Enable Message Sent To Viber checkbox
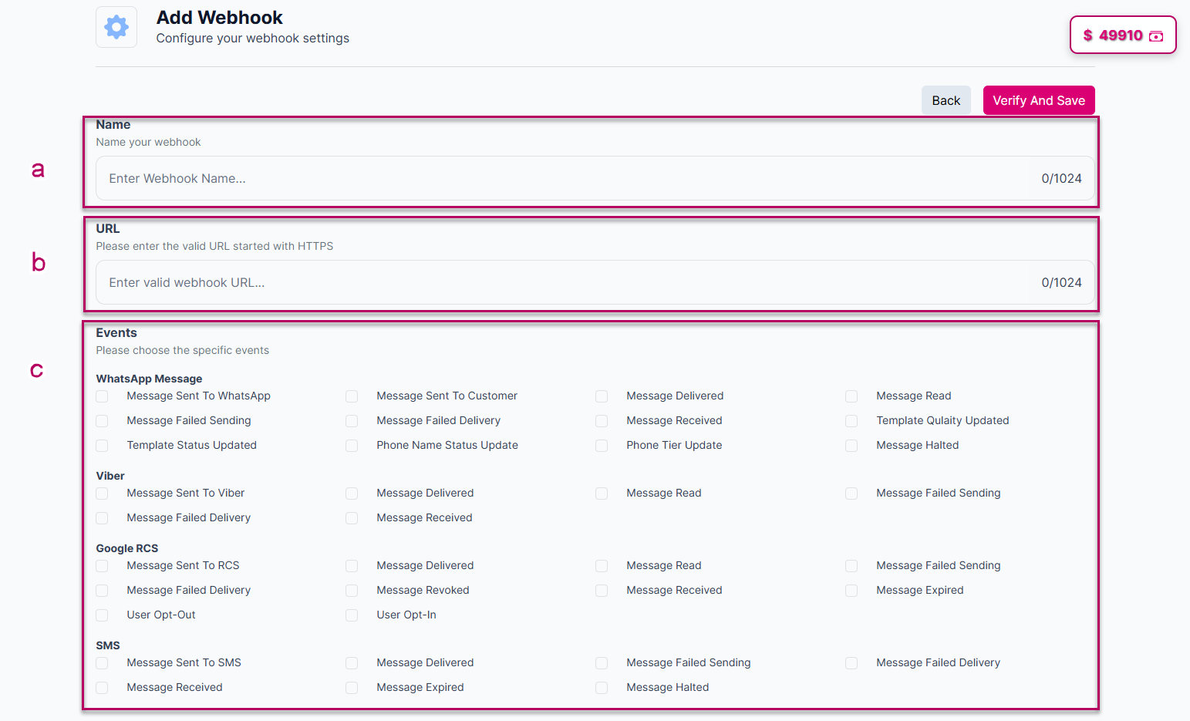Viewport: 1190px width, 721px height. point(102,494)
